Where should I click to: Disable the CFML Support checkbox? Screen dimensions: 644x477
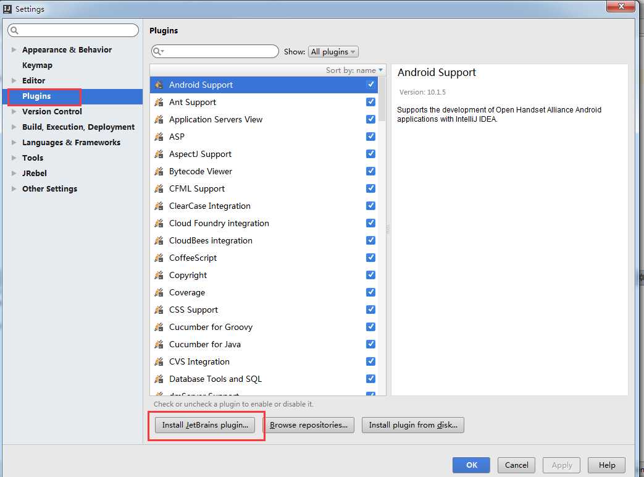click(x=370, y=188)
